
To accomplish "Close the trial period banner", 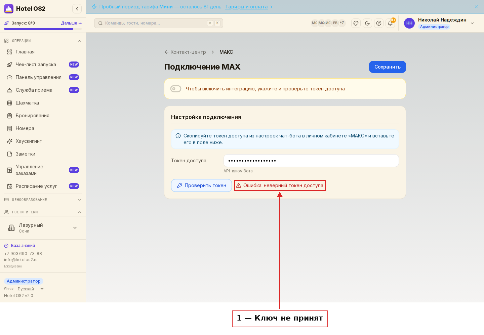I will pyautogui.click(x=476, y=7).
